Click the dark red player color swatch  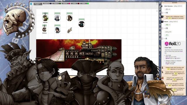click(x=79, y=3)
